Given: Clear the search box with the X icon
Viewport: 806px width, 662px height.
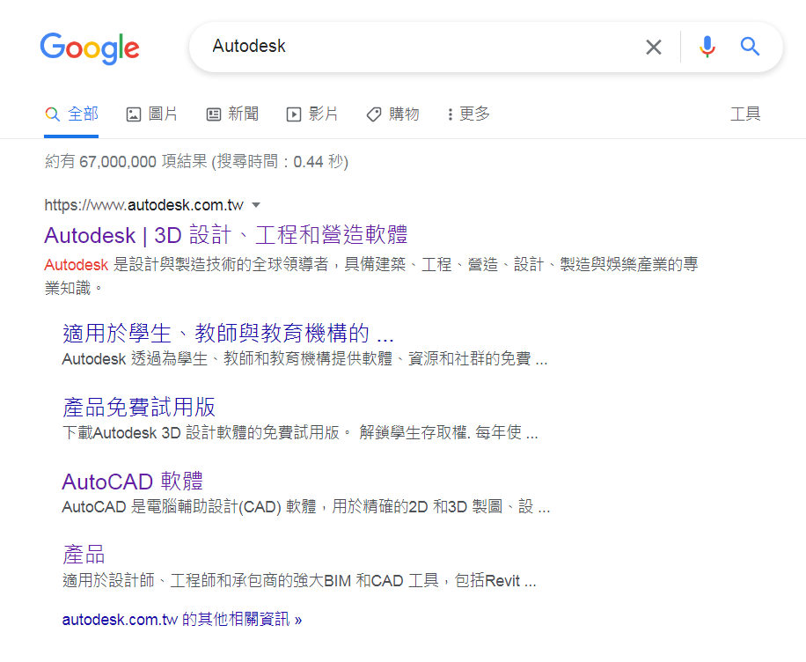Looking at the screenshot, I should pos(653,48).
